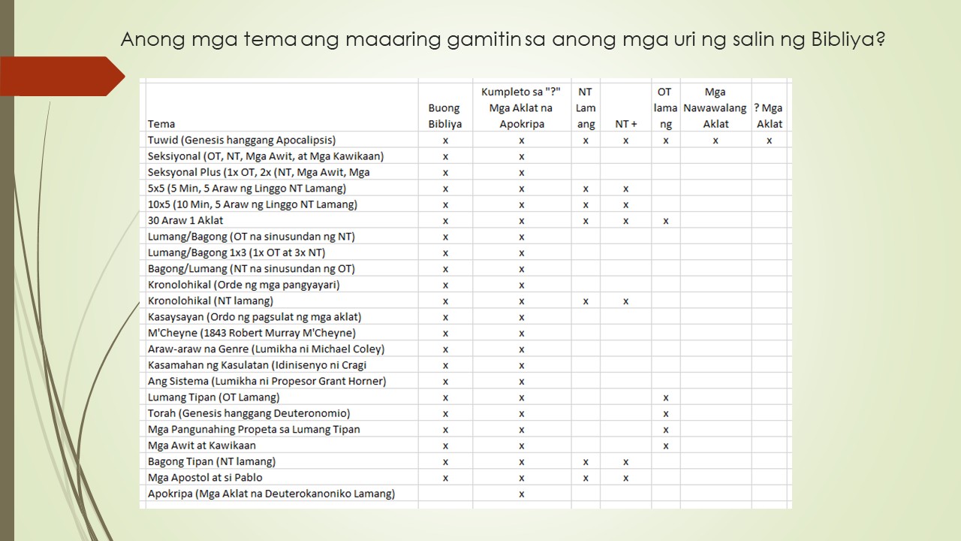Image resolution: width=961 pixels, height=541 pixels.
Task: Select the '30 Araw 1 Aklat' row label
Action: tap(185, 221)
